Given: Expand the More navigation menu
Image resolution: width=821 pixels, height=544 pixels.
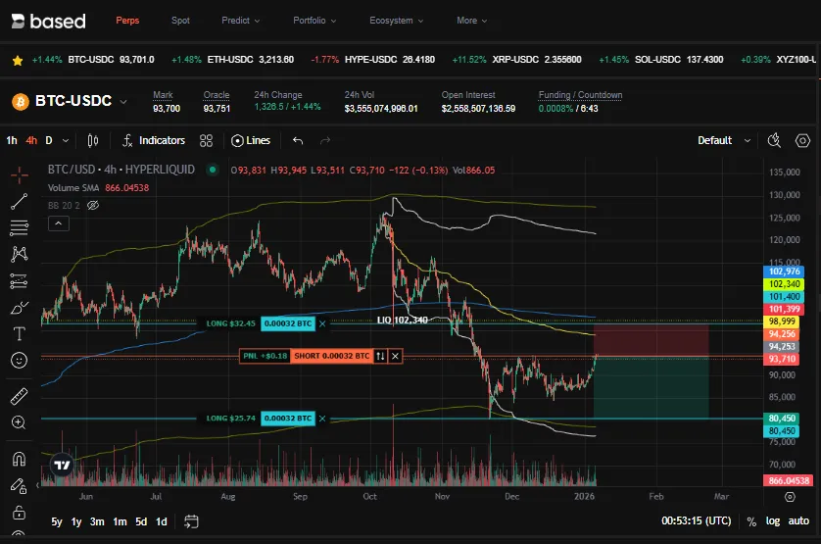Looking at the screenshot, I should tap(471, 21).
